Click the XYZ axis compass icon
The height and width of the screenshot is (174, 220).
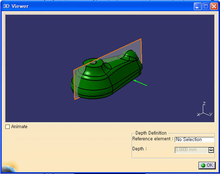pos(204,110)
